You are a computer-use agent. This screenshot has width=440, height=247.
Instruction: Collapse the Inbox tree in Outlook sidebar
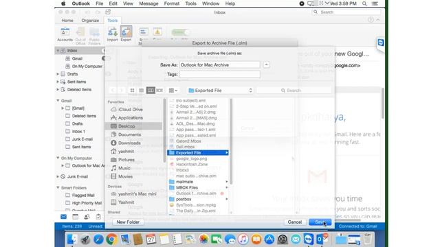click(58, 51)
